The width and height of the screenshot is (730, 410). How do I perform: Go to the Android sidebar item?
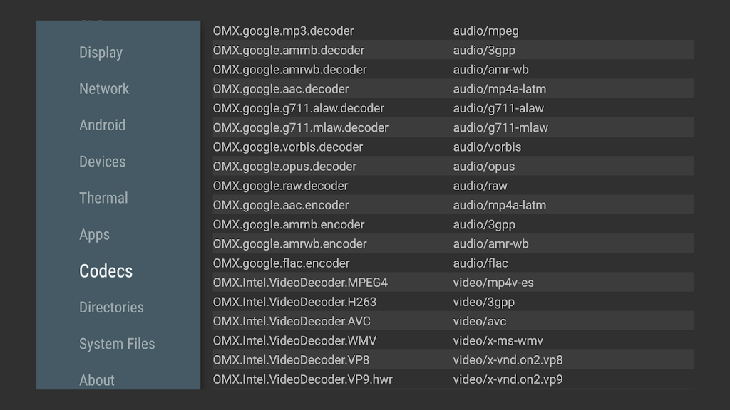(102, 125)
